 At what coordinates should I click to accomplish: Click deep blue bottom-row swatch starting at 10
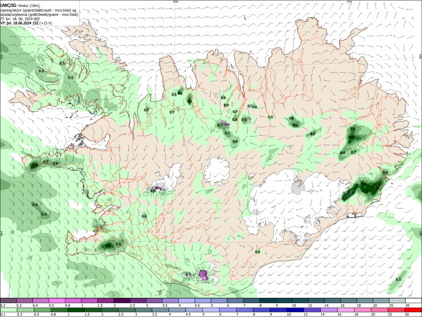pos(295,310)
